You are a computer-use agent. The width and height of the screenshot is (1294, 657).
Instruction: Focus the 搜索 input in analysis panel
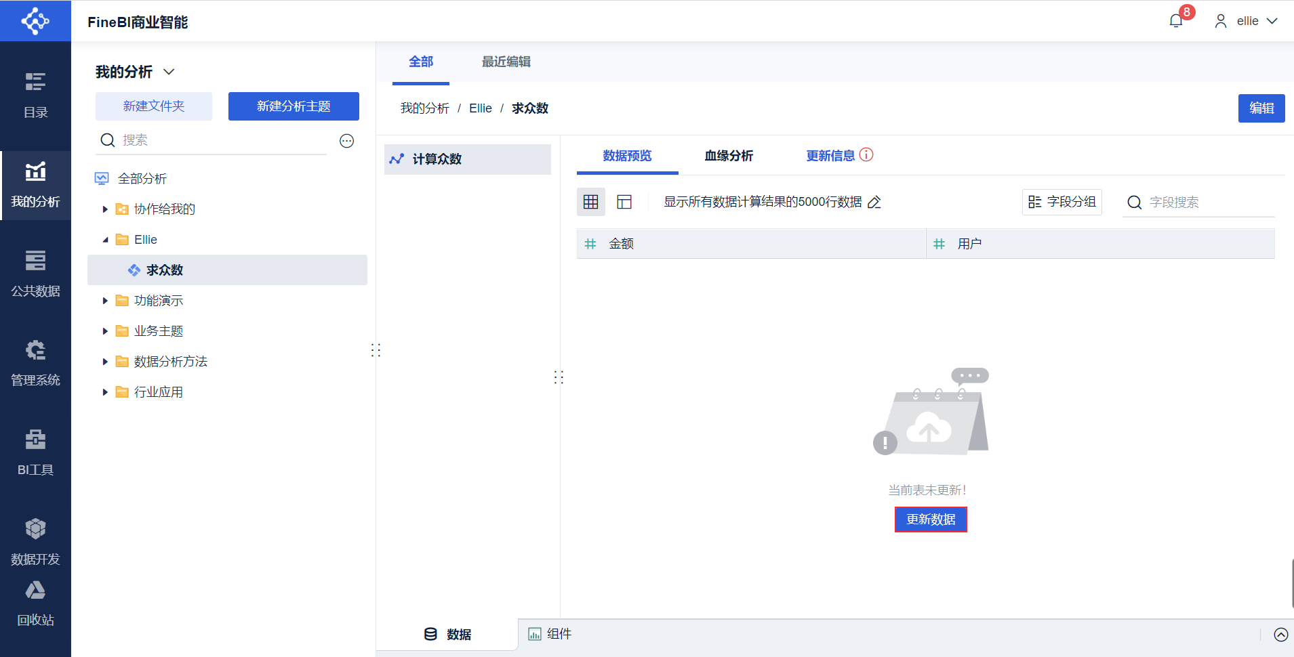[x=211, y=140]
